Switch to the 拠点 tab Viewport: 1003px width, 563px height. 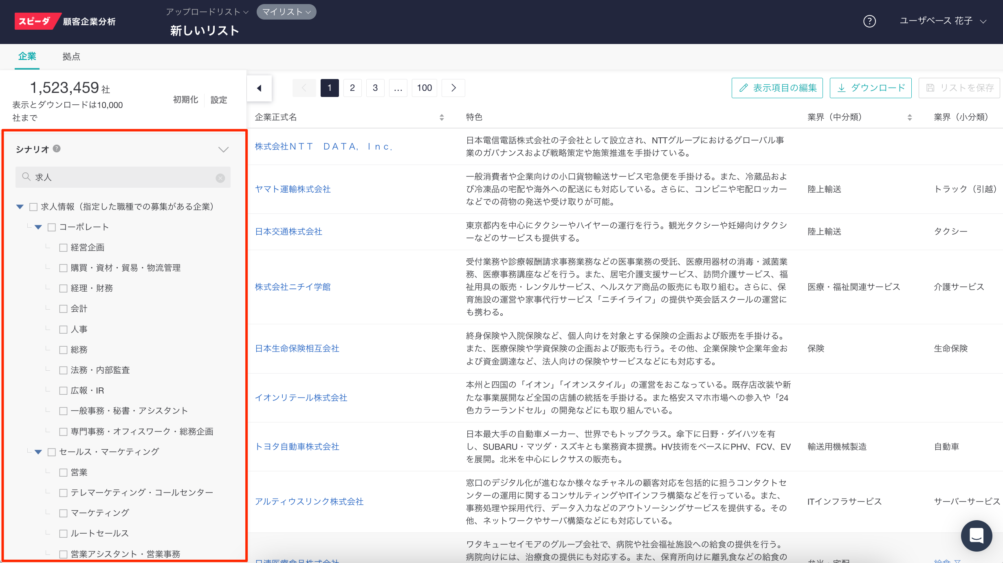click(71, 57)
